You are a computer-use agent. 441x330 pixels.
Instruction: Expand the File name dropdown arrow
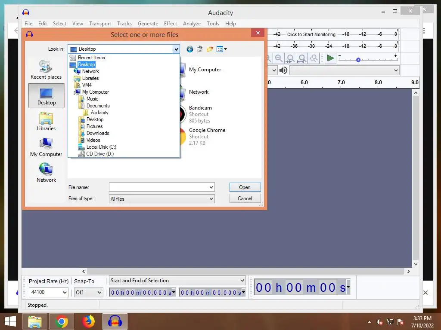pos(211,187)
